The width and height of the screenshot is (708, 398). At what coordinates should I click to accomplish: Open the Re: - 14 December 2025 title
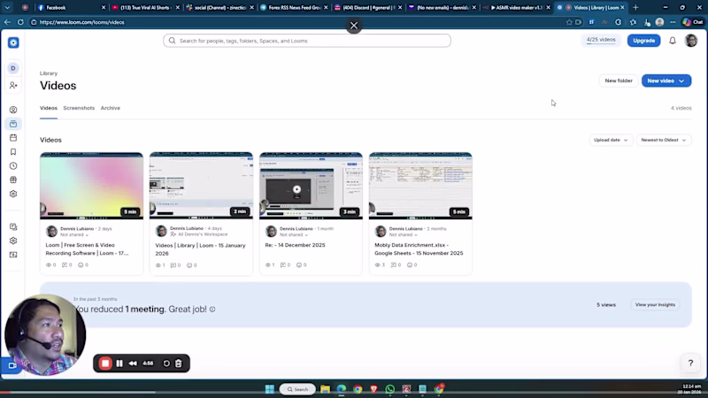pos(295,245)
